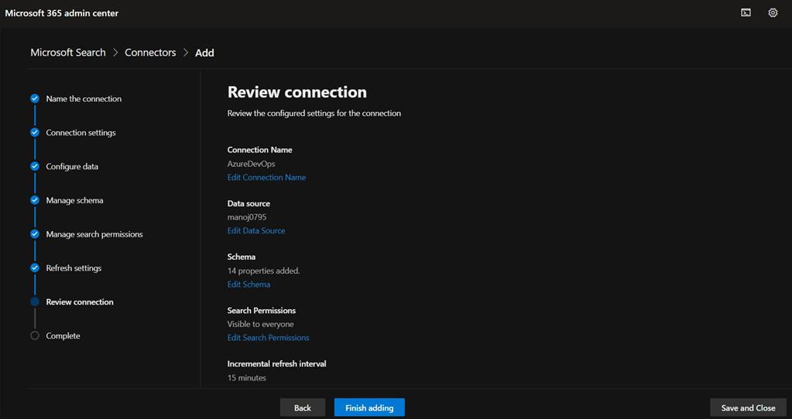Click the AzureDevOps connection name value
This screenshot has height=419, width=792.
point(252,164)
